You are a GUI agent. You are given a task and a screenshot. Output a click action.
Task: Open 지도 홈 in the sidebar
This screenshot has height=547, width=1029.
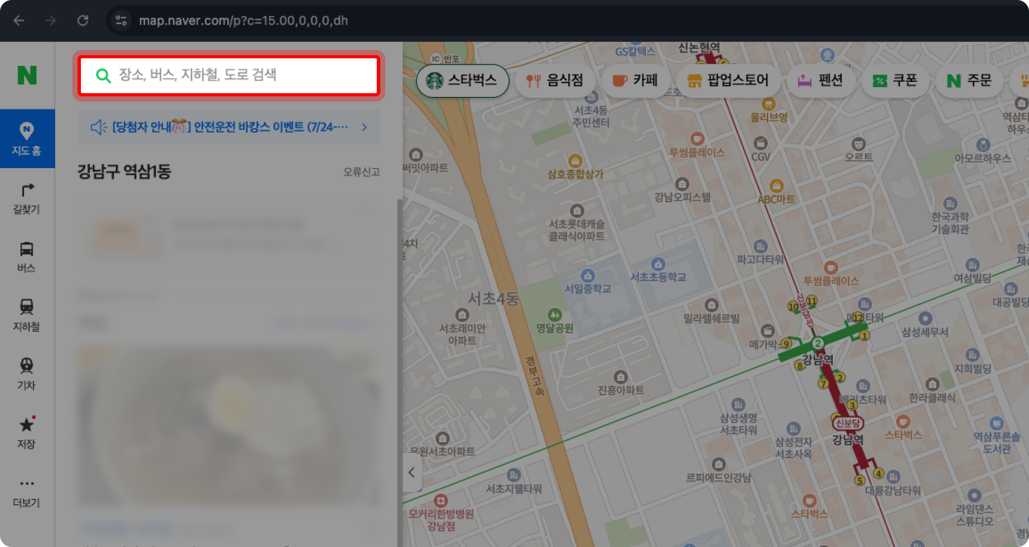[27, 139]
